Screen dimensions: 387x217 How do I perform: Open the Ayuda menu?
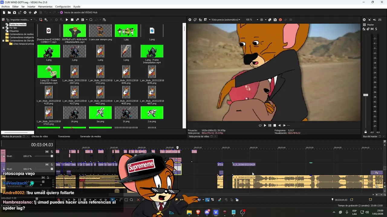(77, 7)
